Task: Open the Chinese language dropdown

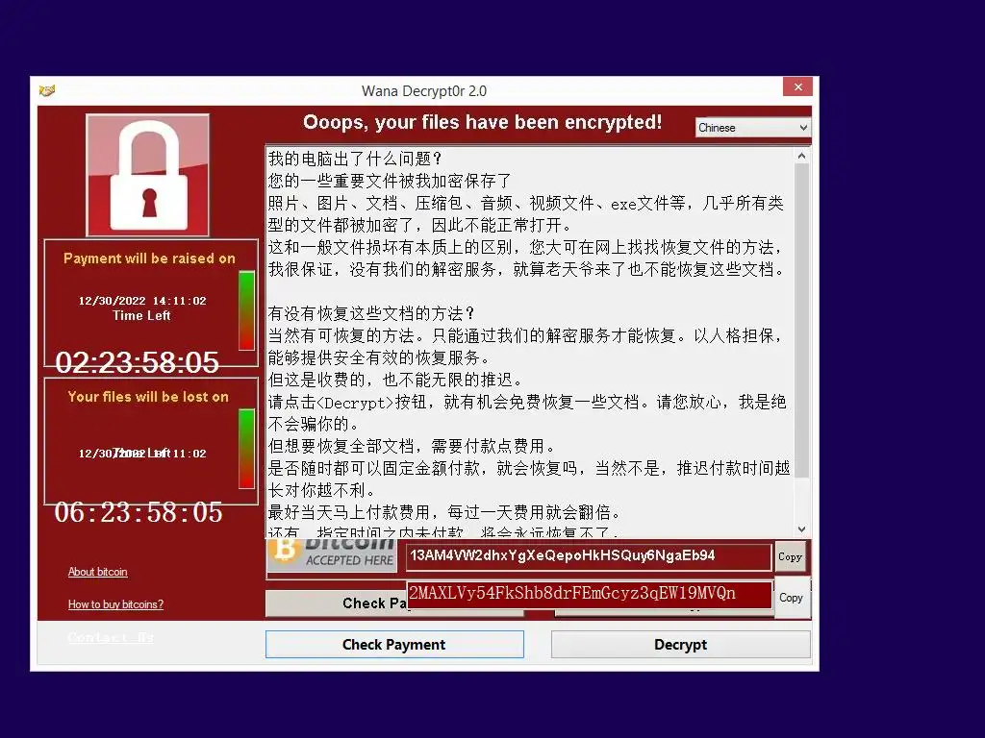Action: tap(752, 128)
